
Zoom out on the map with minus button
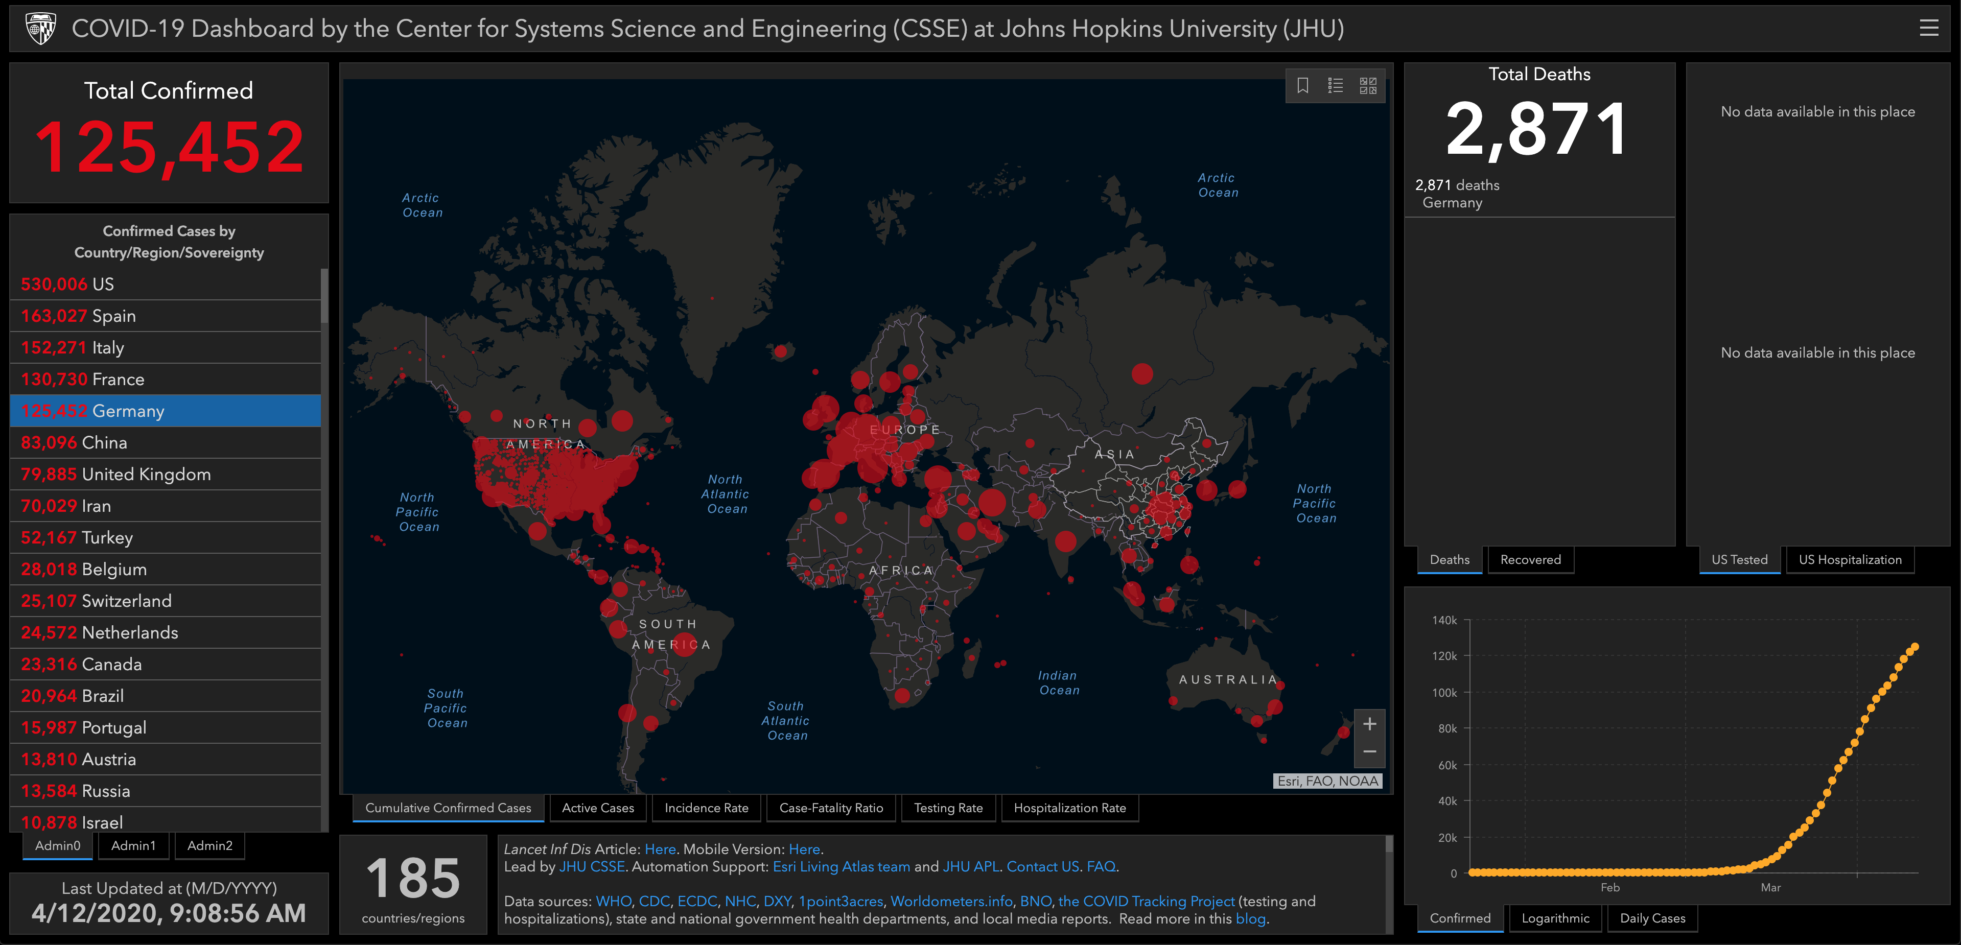pyautogui.click(x=1369, y=752)
